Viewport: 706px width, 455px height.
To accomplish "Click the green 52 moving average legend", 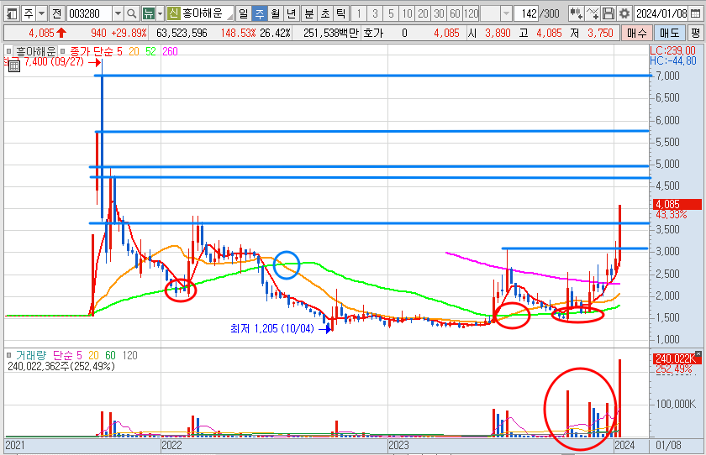I will click(150, 52).
